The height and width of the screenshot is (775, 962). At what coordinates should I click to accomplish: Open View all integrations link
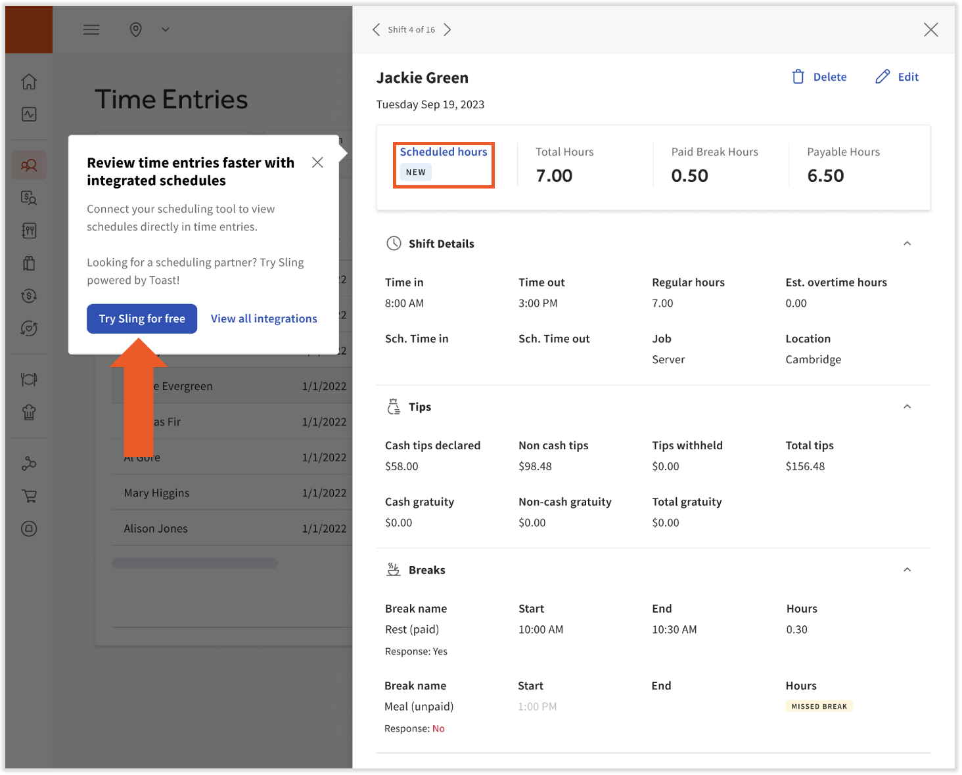coord(263,319)
